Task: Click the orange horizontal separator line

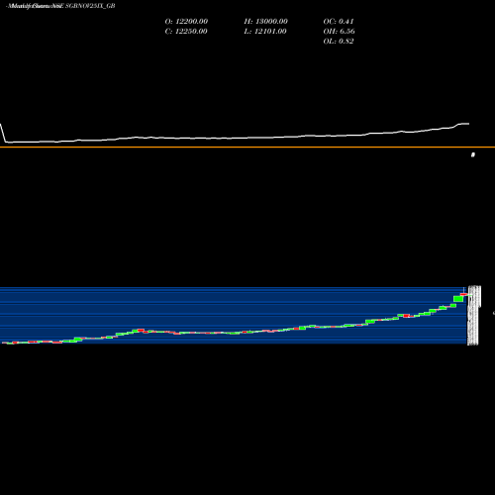Action: 247,147
